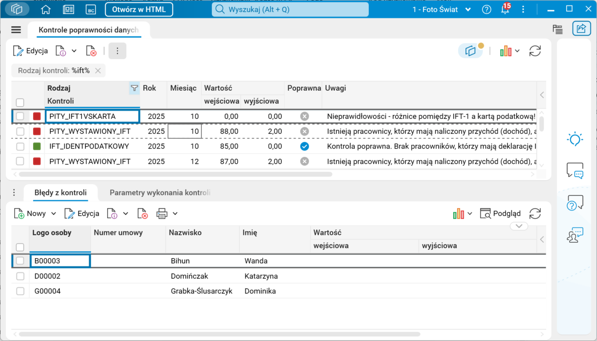Image resolution: width=597 pixels, height=341 pixels.
Task: Click the Podgląd button
Action: coord(501,213)
